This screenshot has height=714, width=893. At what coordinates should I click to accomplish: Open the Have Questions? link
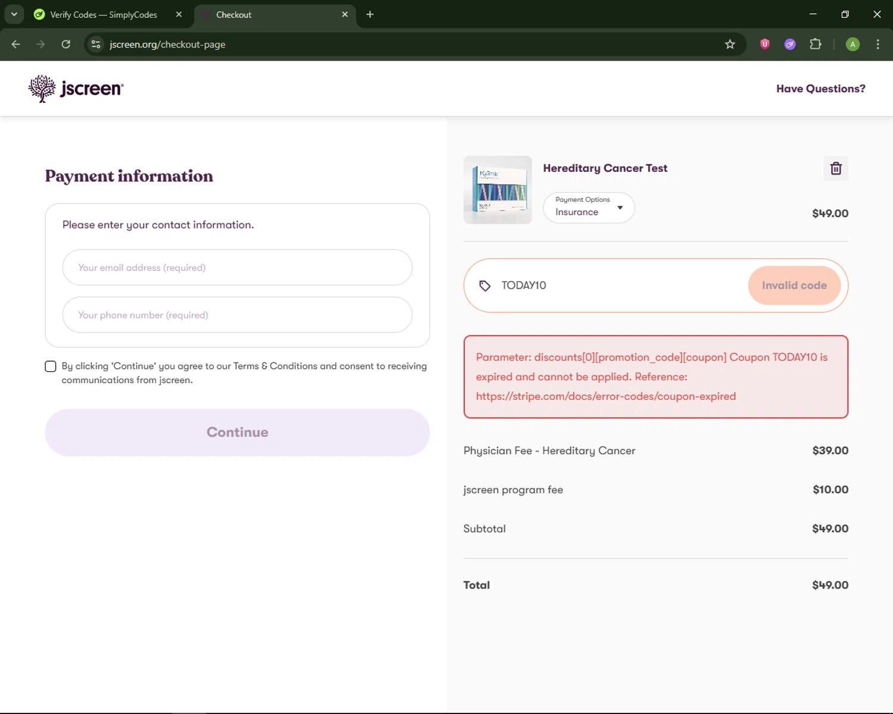tap(820, 89)
